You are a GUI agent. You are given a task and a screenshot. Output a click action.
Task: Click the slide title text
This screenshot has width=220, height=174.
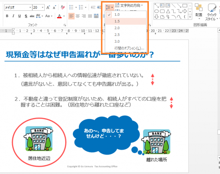[x=80, y=55]
